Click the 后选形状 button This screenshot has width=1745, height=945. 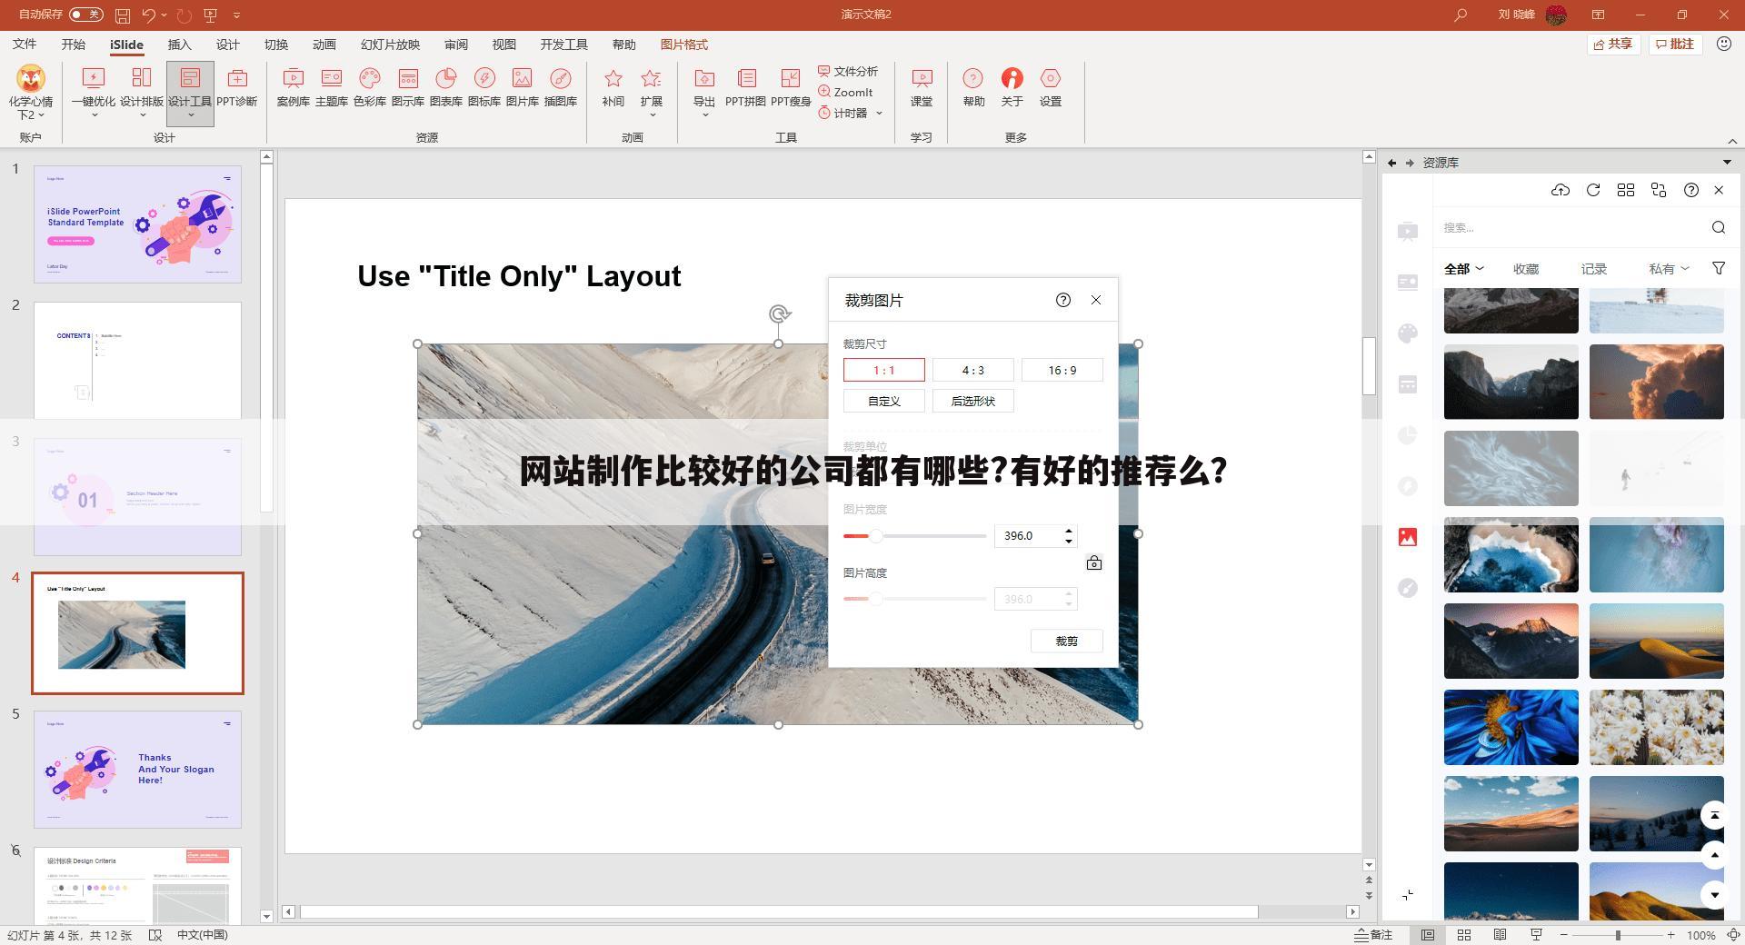click(x=972, y=401)
